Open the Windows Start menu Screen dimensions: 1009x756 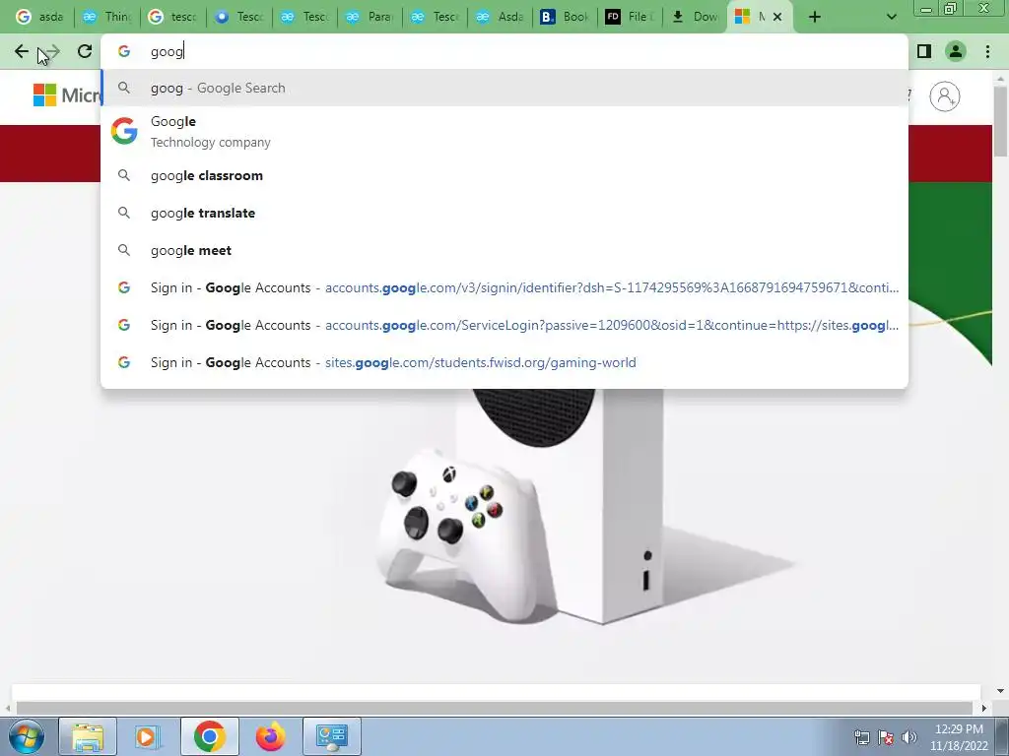[x=27, y=736]
